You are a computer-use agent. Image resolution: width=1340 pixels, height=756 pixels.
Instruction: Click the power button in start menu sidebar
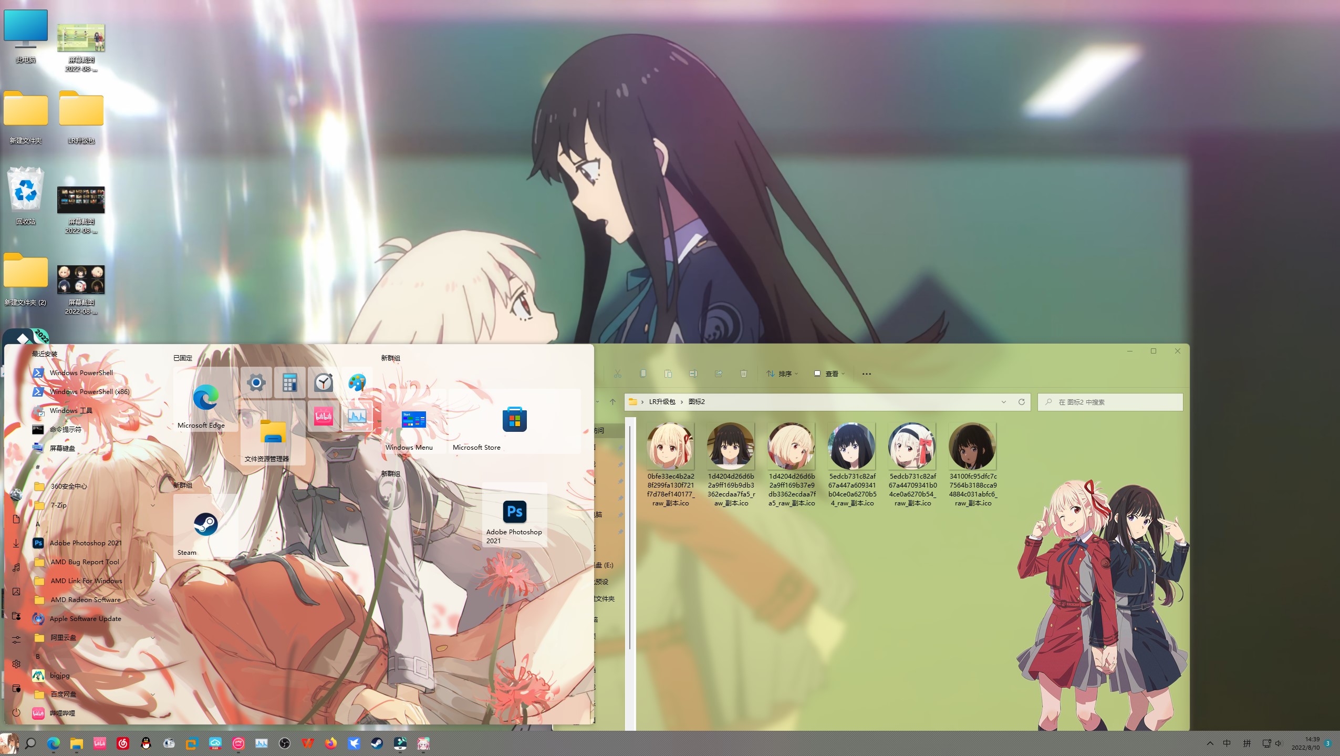[x=16, y=713]
